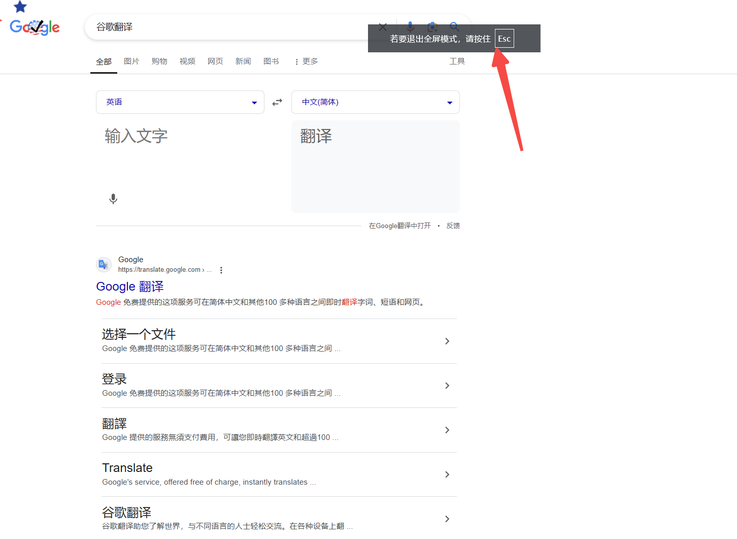Viewport: 737px width, 539px height.
Task: Click the Google Translate favicon
Action: point(104,265)
